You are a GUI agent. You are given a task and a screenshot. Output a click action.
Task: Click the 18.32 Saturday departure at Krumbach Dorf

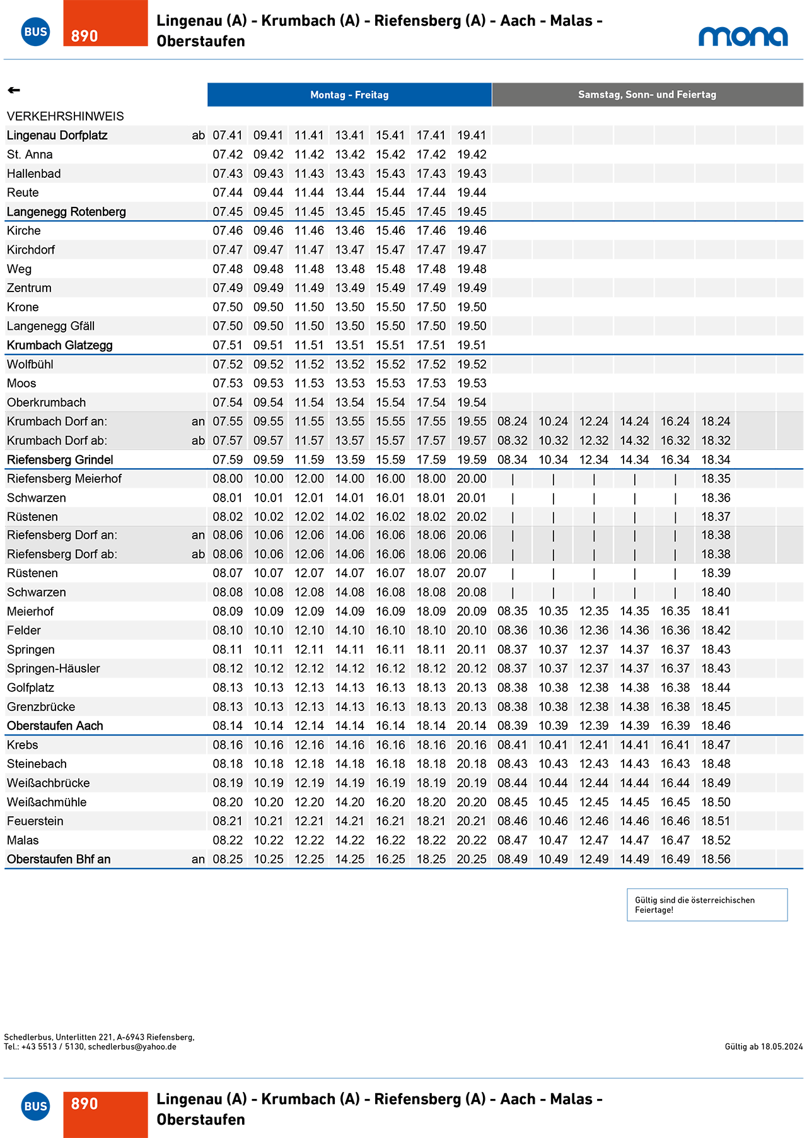tap(716, 440)
